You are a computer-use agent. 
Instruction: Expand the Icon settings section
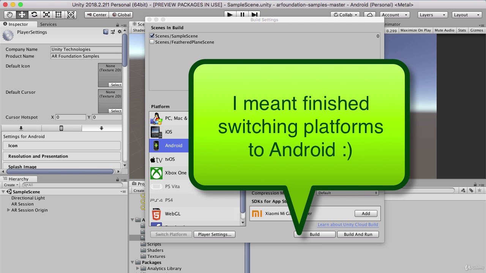click(x=62, y=146)
